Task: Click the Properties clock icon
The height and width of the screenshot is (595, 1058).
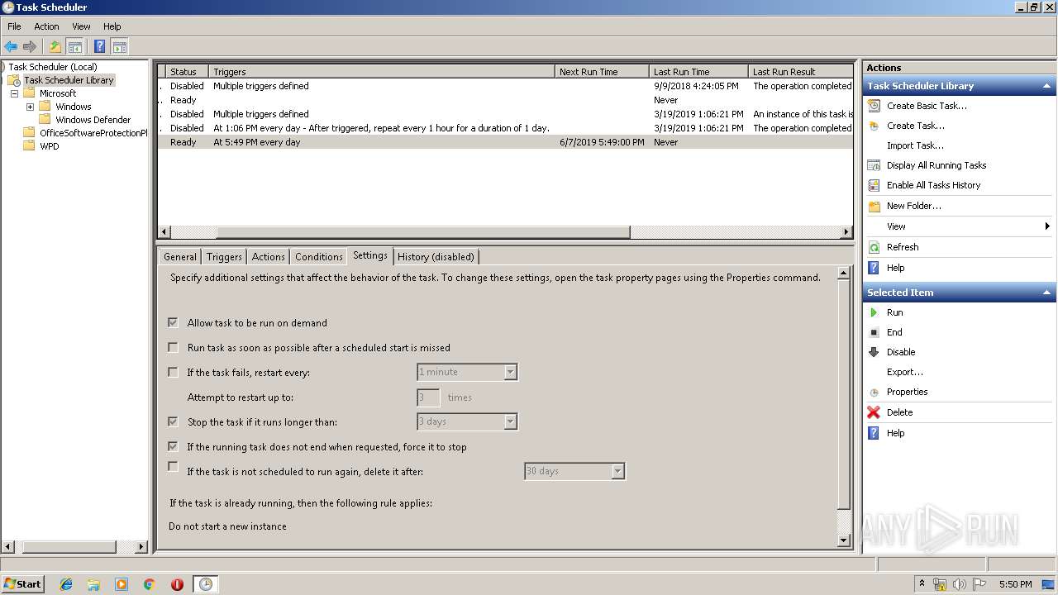Action: [x=874, y=392]
